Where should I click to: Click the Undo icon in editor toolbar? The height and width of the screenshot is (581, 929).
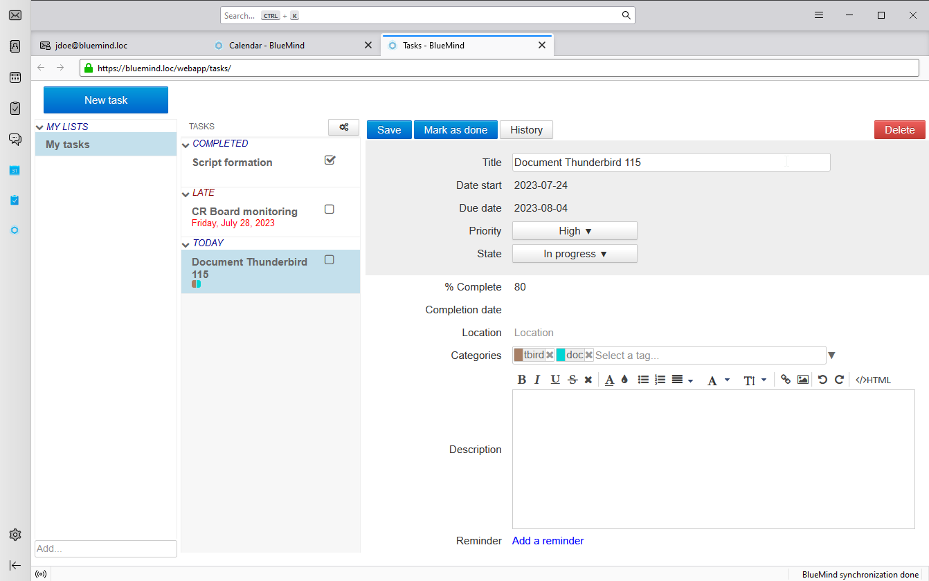pyautogui.click(x=822, y=380)
